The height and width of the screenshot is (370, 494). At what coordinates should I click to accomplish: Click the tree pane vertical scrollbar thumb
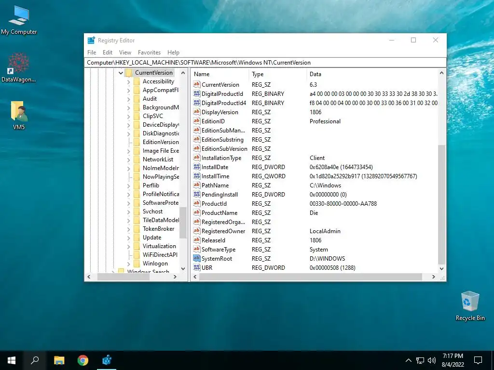coord(183,223)
